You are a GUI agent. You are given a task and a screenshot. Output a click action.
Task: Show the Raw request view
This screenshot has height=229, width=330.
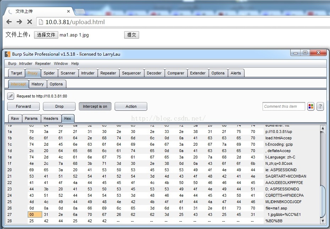pos(15,118)
